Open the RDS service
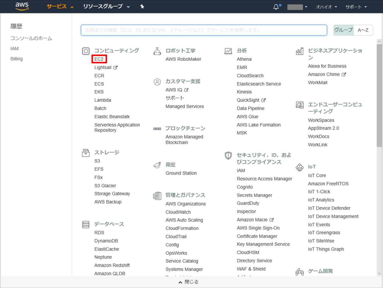Image resolution: width=383 pixels, height=288 pixels. tap(99, 232)
